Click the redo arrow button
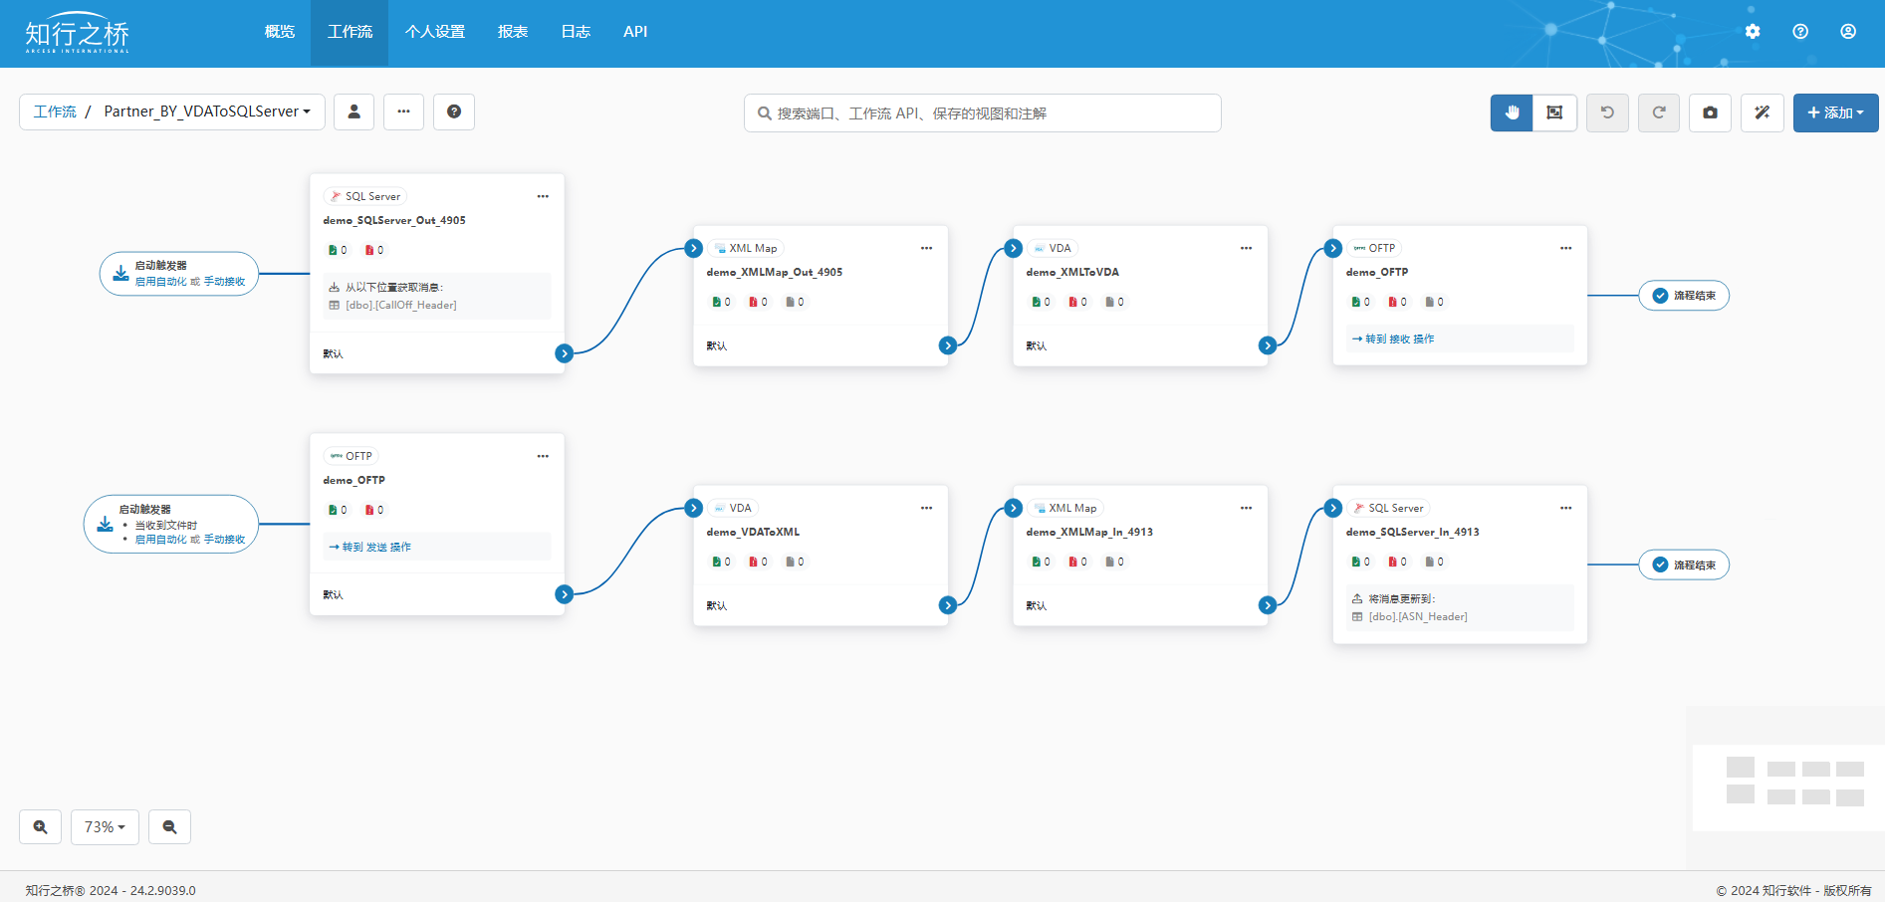 point(1659,113)
